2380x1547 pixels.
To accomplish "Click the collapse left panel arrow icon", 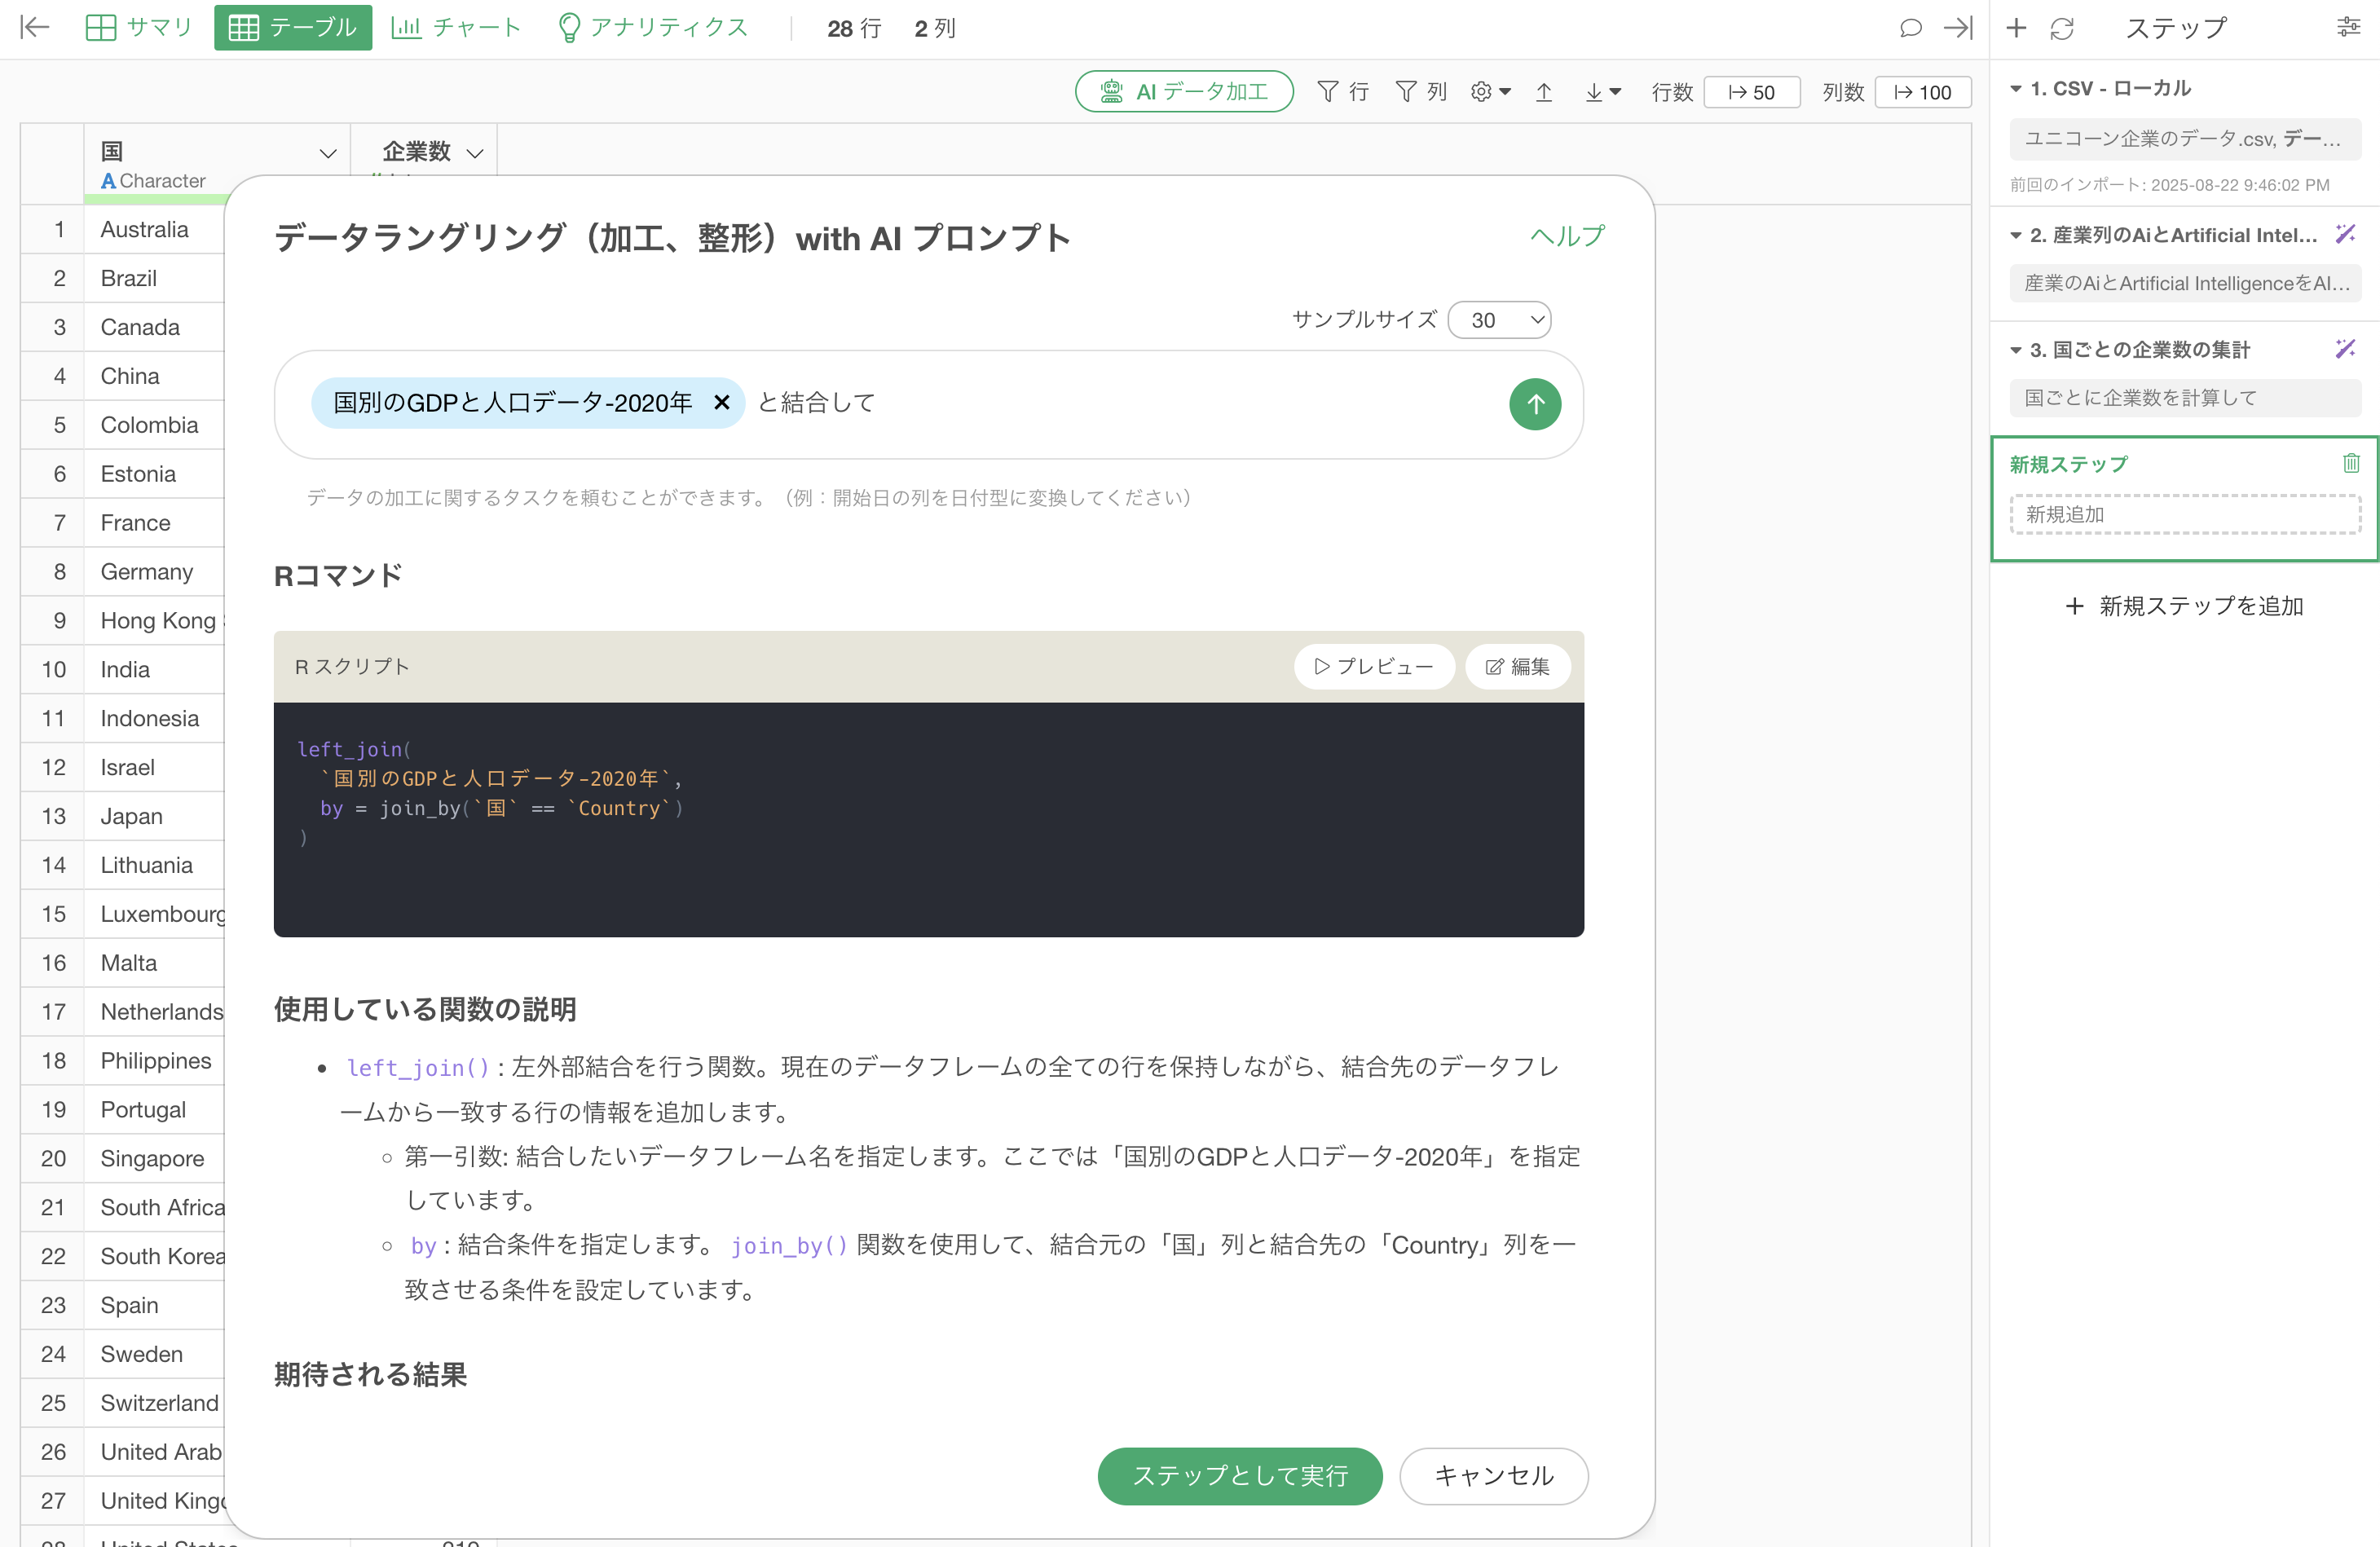I will pos(35,27).
